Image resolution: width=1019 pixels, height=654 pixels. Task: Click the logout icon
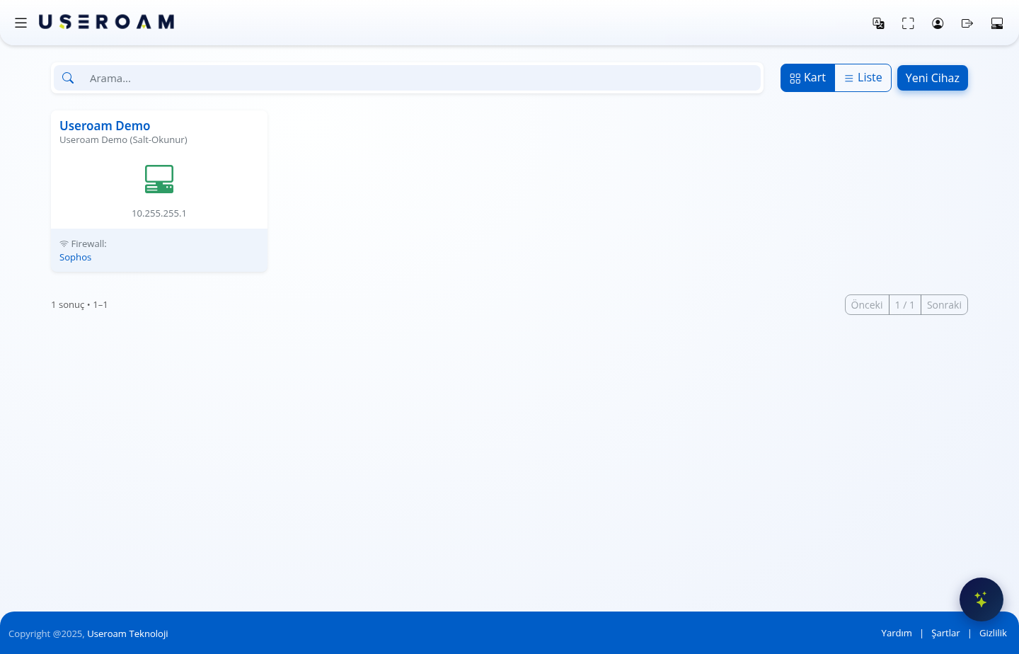pos(967,23)
